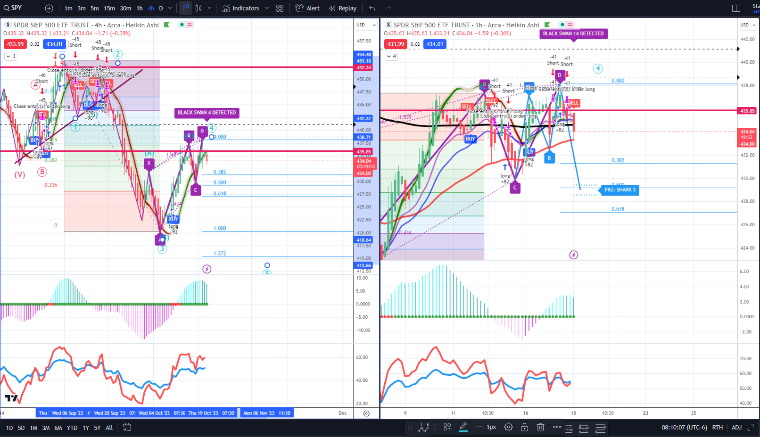The image size is (760, 437).
Task: Open go to date calendar icon
Action: (127, 428)
